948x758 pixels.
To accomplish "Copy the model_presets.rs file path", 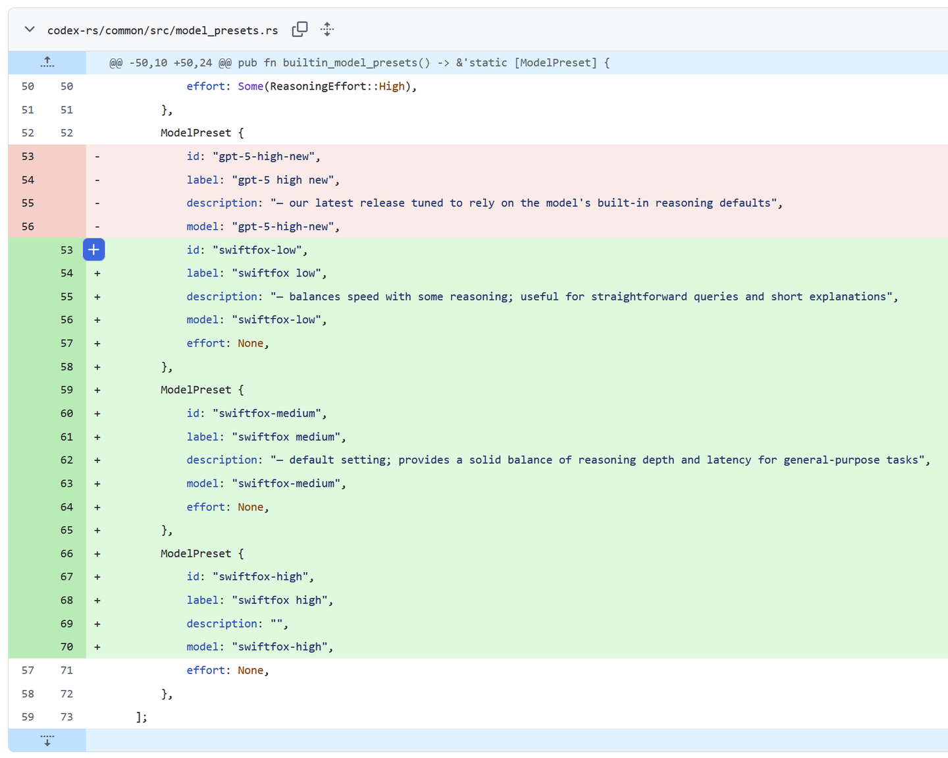I will [x=300, y=29].
